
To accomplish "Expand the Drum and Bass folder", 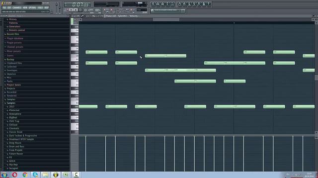I will pyautogui.click(x=16, y=146).
